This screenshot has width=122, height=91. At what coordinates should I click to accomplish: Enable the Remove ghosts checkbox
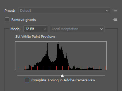7,20
